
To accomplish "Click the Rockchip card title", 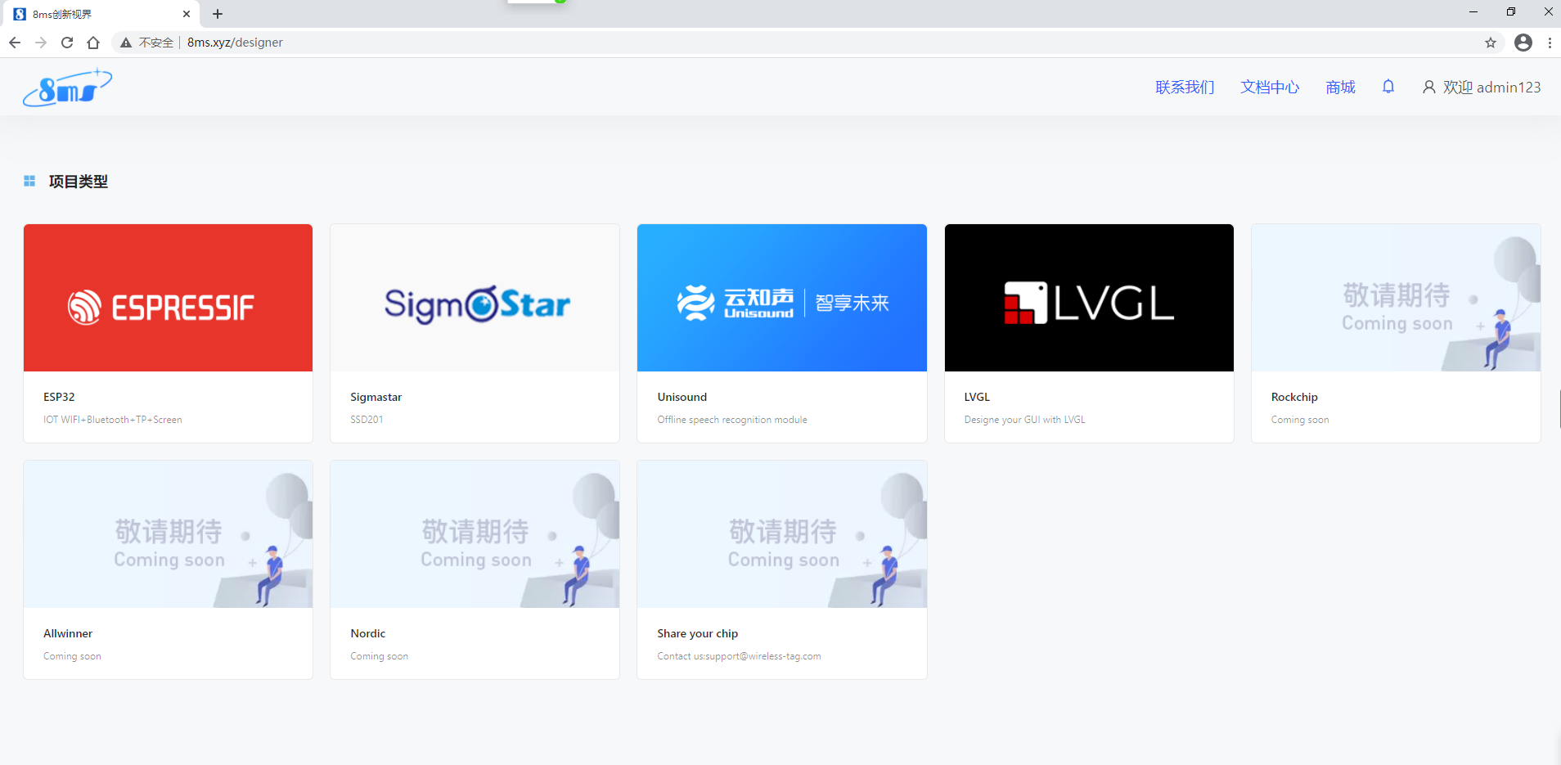I will click(1294, 397).
